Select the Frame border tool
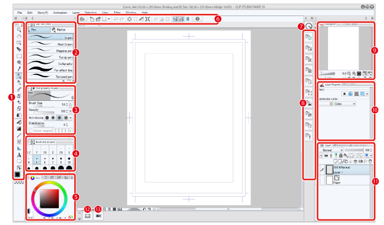This screenshot has height=225, width=384. 19,142
